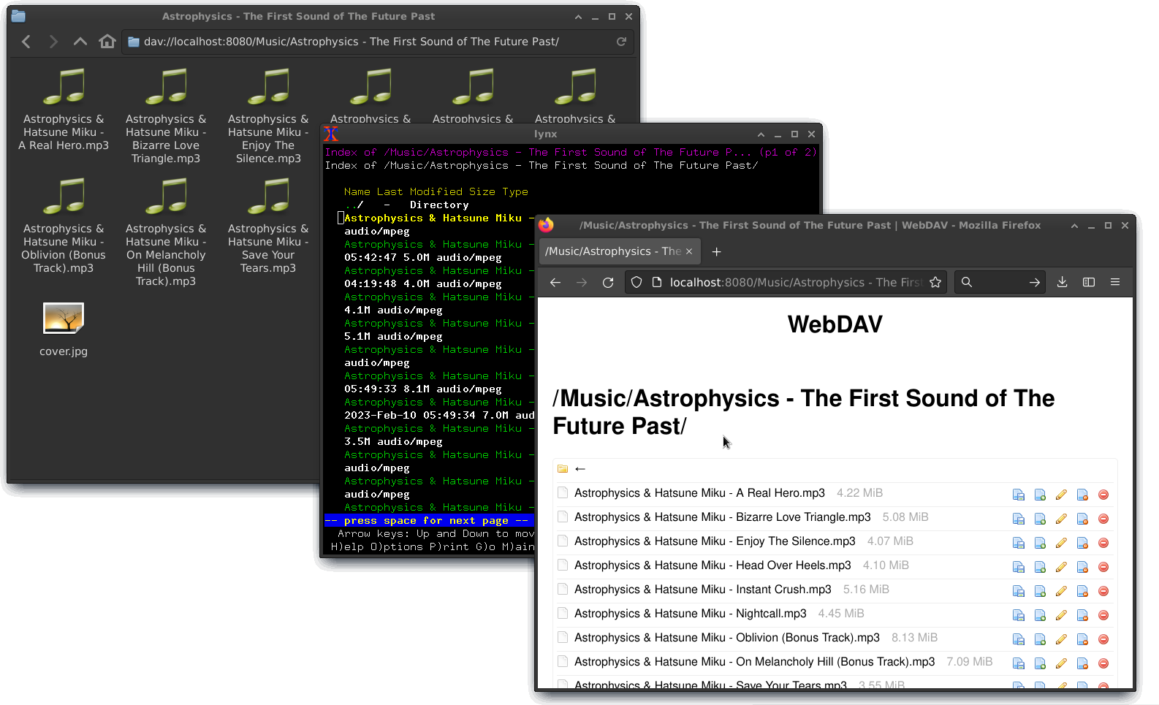Viewport: 1159px width, 705px height.
Task: Select Save Your Tears.mp3 in file manager
Action: [x=268, y=226]
